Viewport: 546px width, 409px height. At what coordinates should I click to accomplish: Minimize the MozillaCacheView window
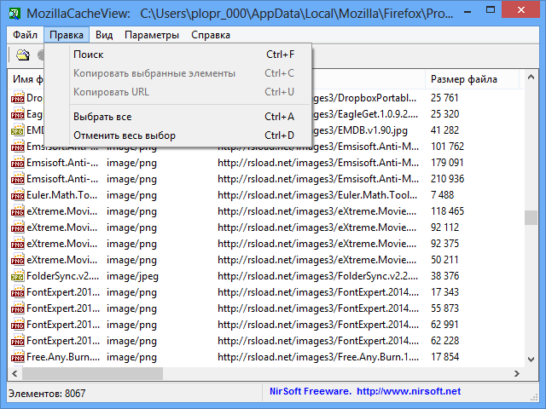(468, 10)
